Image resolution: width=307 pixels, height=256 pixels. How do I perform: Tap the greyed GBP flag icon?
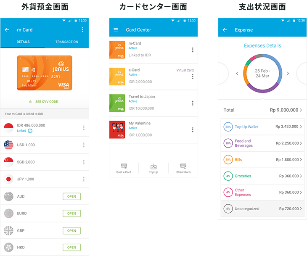pos(8,230)
